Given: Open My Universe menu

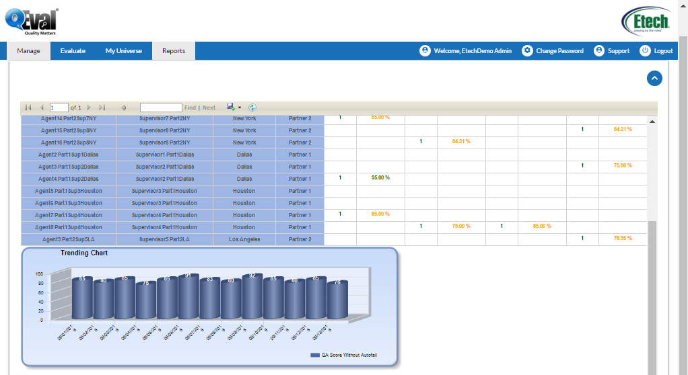Looking at the screenshot, I should [x=124, y=51].
